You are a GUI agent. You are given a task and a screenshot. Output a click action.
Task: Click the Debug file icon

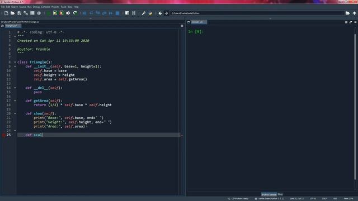coord(84,13)
